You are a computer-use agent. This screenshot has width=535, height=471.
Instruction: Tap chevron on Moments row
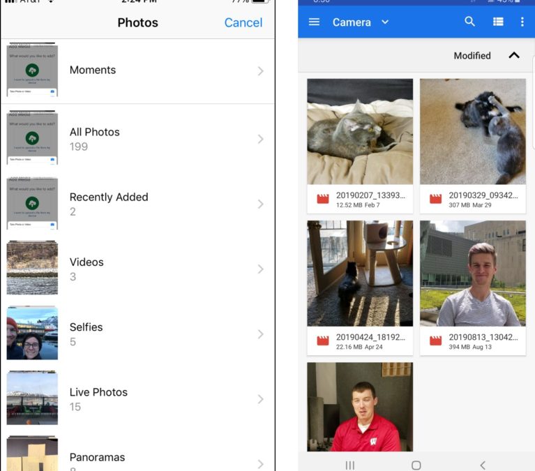pos(260,71)
